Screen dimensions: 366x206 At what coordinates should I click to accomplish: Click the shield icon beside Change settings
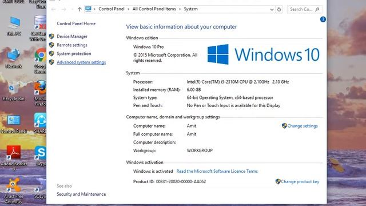pyautogui.click(x=284, y=126)
